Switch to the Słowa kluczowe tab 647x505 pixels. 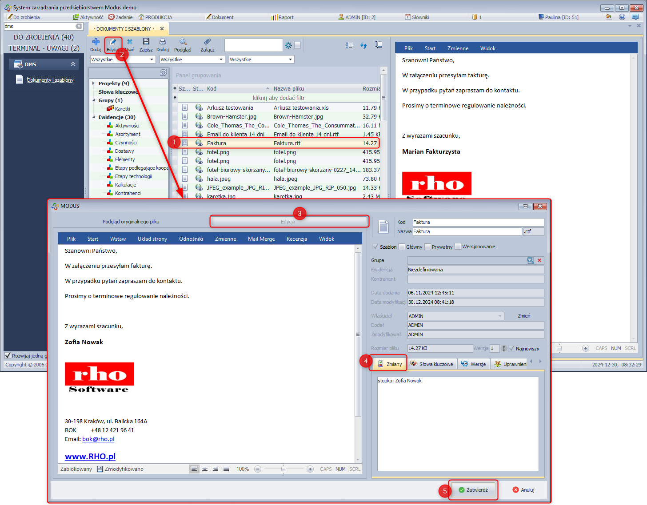coord(432,364)
